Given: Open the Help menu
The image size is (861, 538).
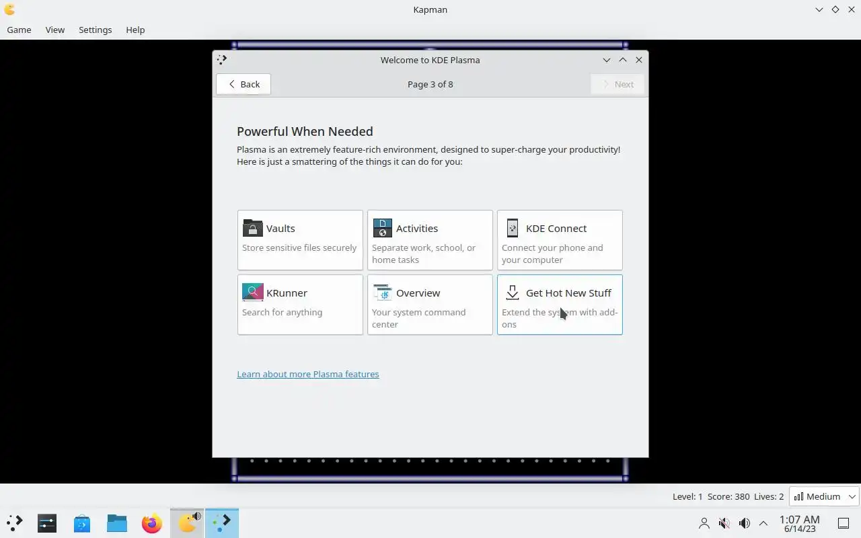Looking at the screenshot, I should coord(135,30).
